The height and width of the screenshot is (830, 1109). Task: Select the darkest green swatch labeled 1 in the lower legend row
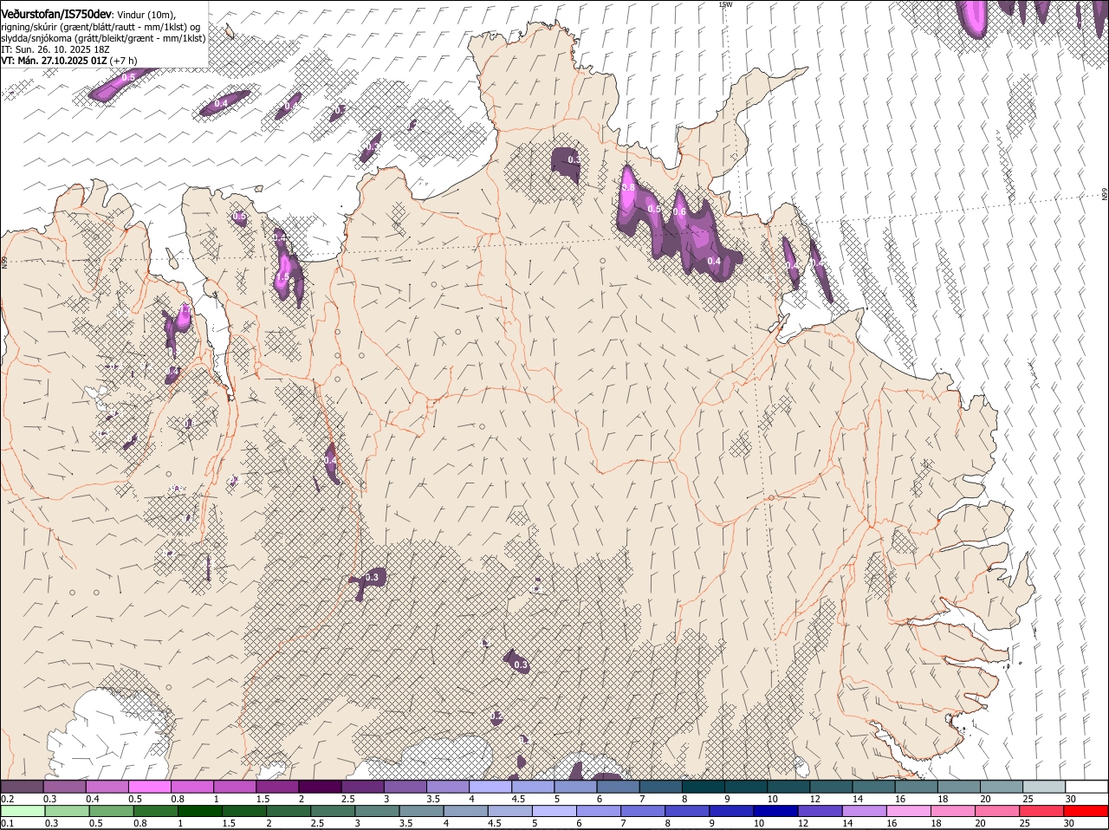point(200,812)
